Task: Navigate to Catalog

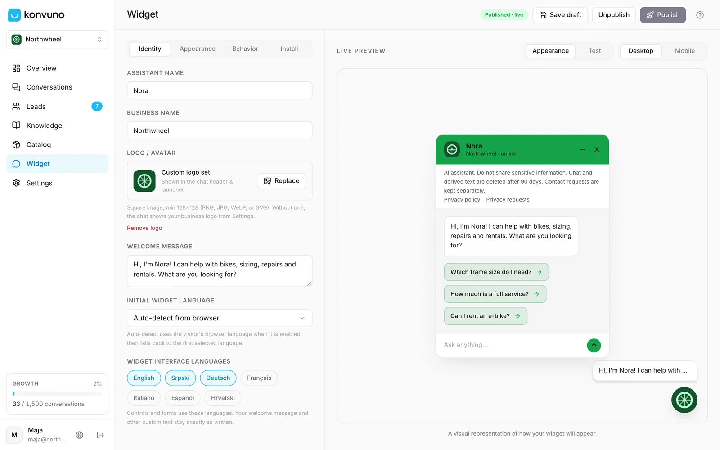Action: point(57,144)
